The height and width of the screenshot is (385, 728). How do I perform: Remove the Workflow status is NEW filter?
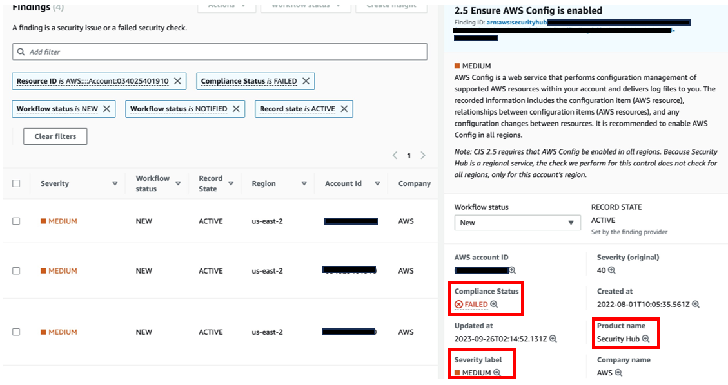[107, 109]
